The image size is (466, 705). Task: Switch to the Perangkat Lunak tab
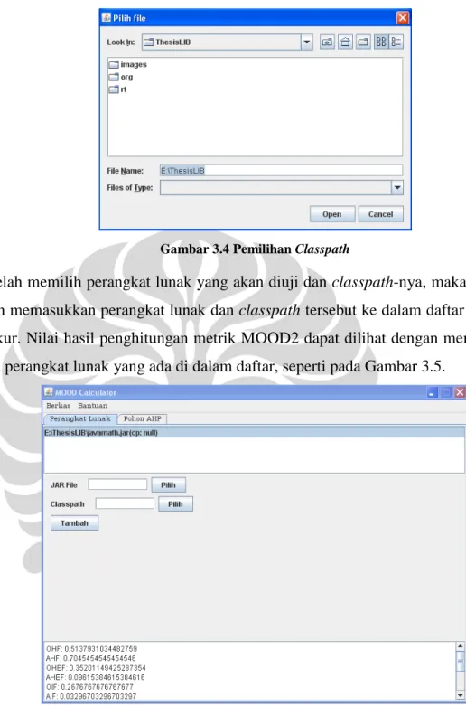coord(80,418)
